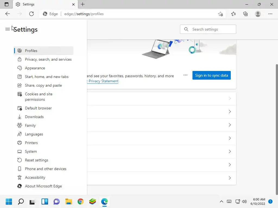Click Sign in to sync data

211,75
